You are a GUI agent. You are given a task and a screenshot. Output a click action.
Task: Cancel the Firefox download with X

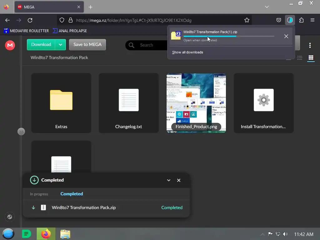(x=286, y=36)
